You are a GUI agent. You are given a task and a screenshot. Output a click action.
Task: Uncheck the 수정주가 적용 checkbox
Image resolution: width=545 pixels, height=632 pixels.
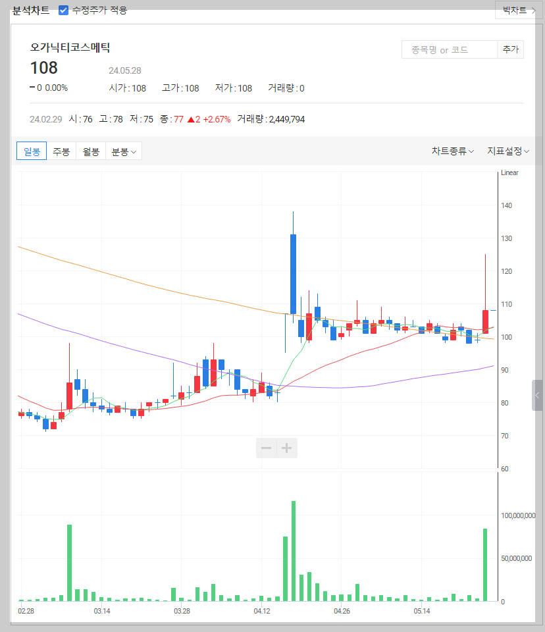[63, 10]
